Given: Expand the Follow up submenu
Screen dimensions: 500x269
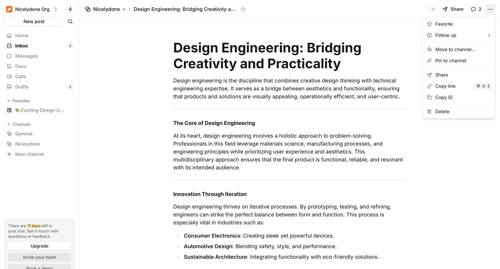Looking at the screenshot, I should [459, 35].
